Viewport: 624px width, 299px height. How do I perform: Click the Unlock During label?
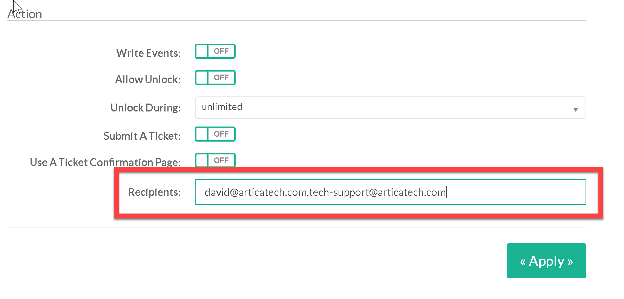click(145, 108)
